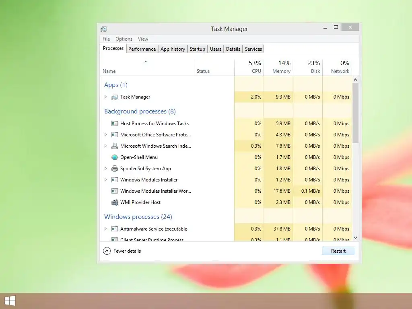Expand the Spooler SubSystem App row

tap(106, 169)
